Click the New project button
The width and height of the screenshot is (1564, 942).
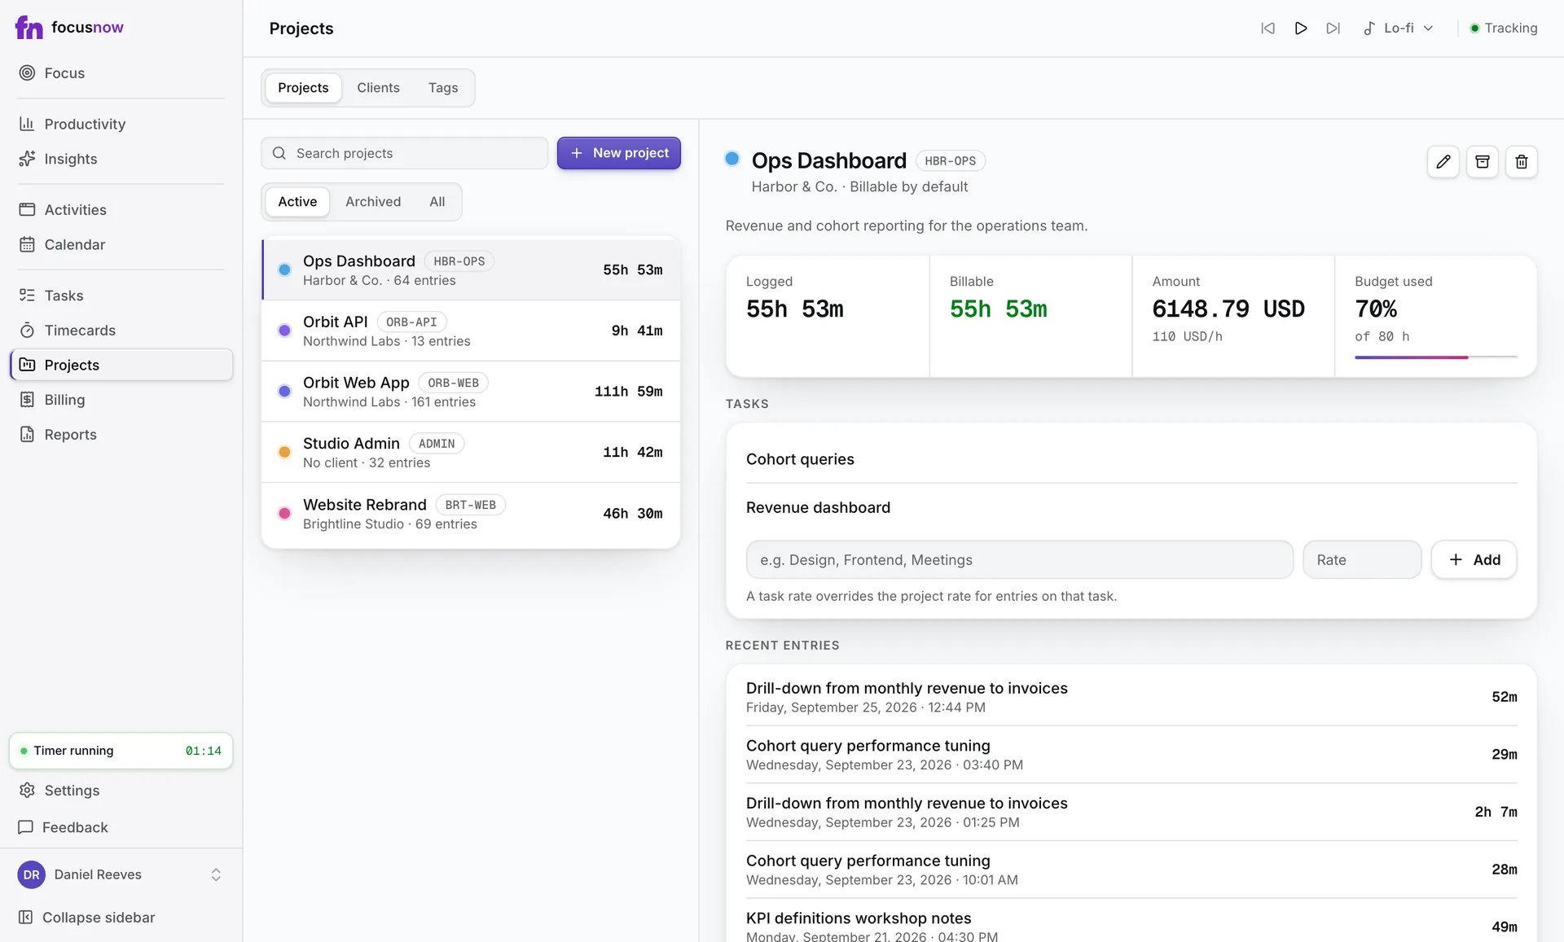(x=619, y=153)
